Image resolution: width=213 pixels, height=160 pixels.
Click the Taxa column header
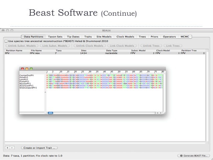coord(59,50)
